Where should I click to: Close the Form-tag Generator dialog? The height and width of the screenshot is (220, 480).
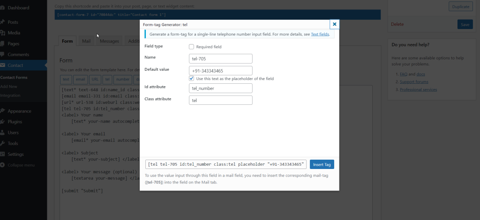pyautogui.click(x=334, y=24)
